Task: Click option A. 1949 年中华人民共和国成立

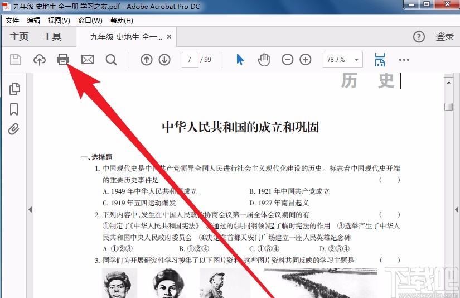Action: click(149, 191)
